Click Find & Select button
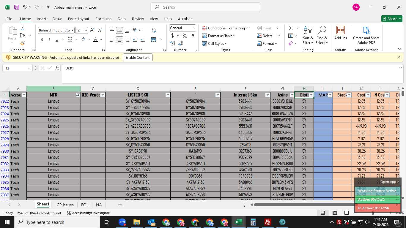This screenshot has width=406, height=228. tap(322, 35)
